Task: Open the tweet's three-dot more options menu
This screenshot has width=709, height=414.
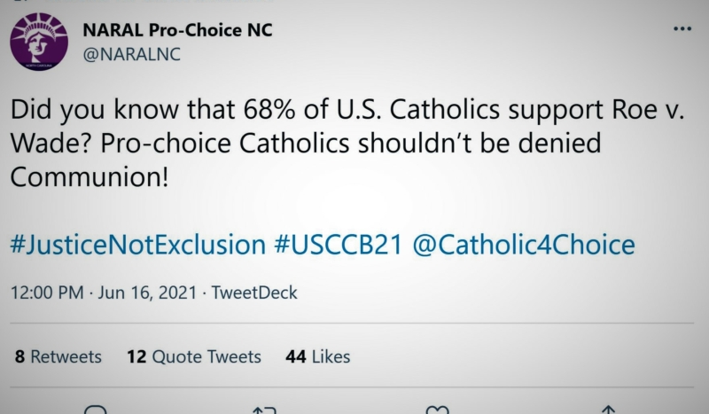Action: [682, 29]
